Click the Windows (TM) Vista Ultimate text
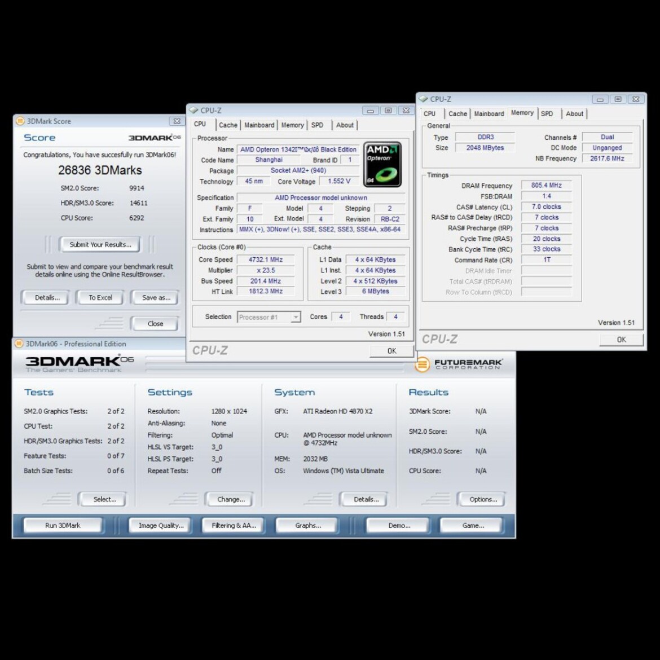Image resolution: width=660 pixels, height=660 pixels. 344,470
